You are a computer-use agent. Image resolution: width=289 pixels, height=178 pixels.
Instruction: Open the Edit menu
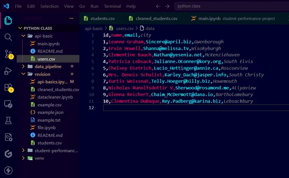(x=31, y=6)
